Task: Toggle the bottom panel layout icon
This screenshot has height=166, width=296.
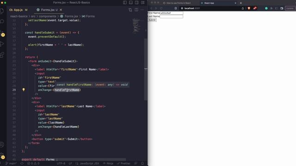Action: 130,2
